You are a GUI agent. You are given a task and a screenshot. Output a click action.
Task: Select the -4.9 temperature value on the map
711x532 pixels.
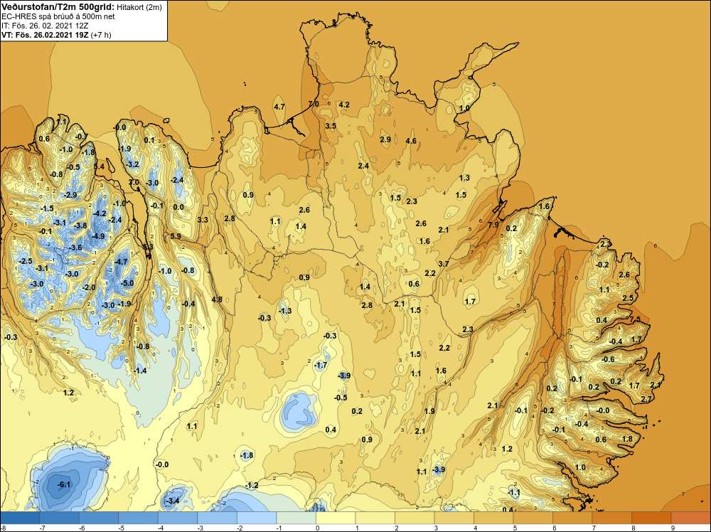[x=98, y=236]
